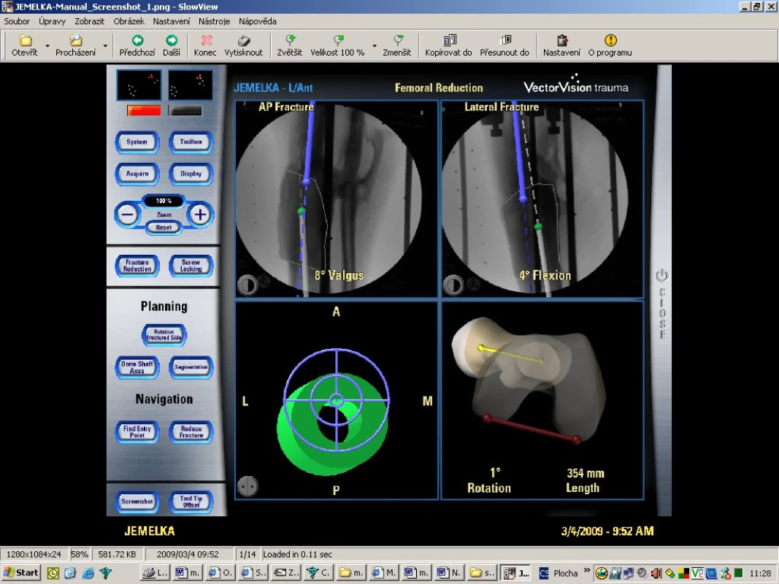
Task: Select the Screw Locking button
Action: pyautogui.click(x=191, y=266)
